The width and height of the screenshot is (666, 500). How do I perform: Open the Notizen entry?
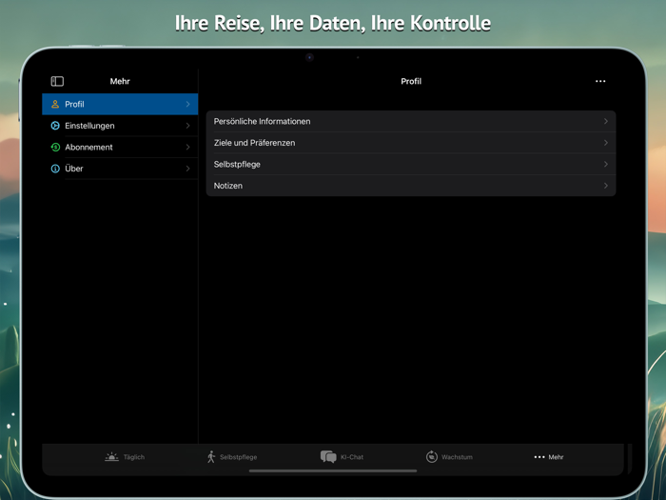click(x=411, y=186)
